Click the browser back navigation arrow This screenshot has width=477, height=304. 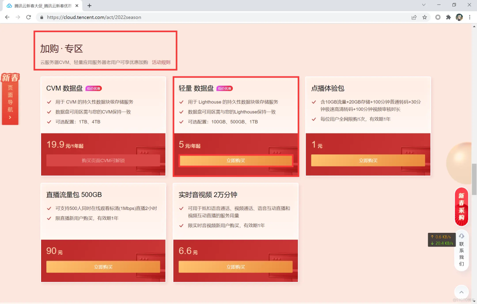click(7, 17)
